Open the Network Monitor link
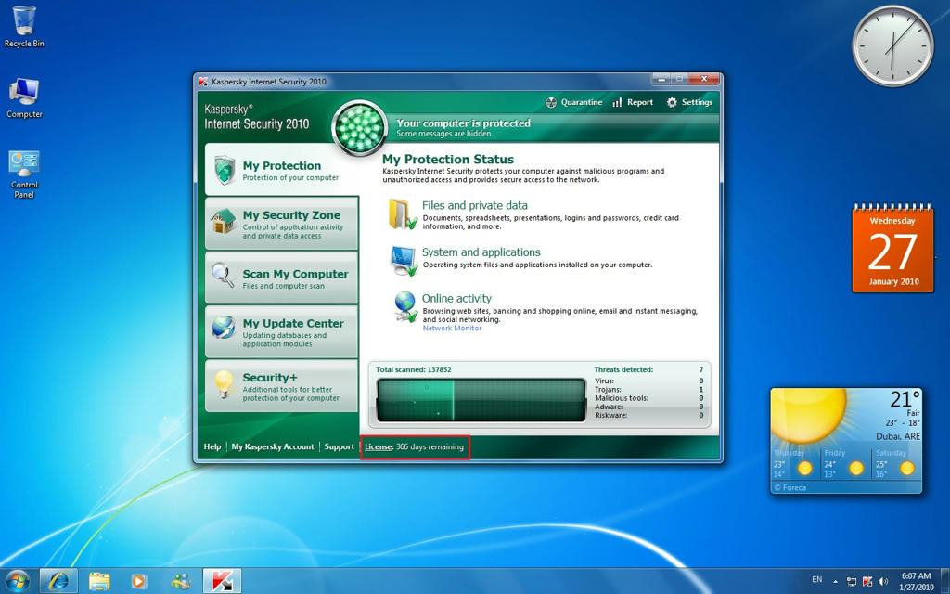This screenshot has height=594, width=950. click(452, 328)
